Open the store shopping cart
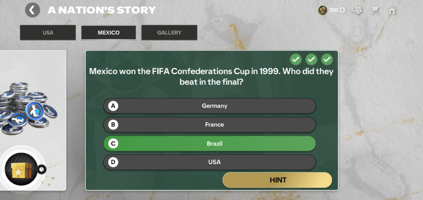 [375, 10]
